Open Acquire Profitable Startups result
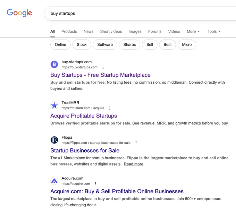 point(84,116)
